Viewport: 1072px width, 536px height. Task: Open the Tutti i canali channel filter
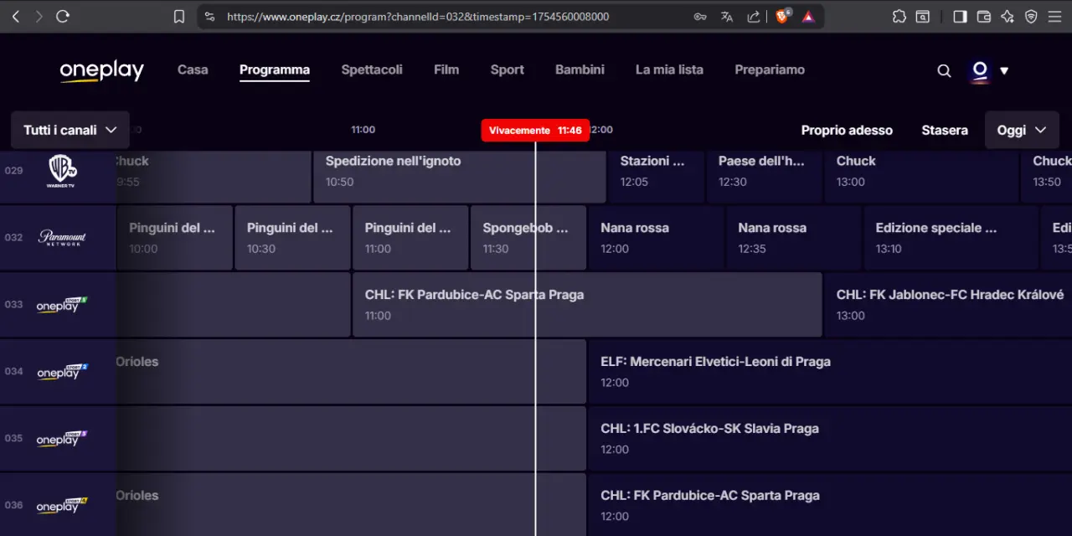(x=70, y=130)
